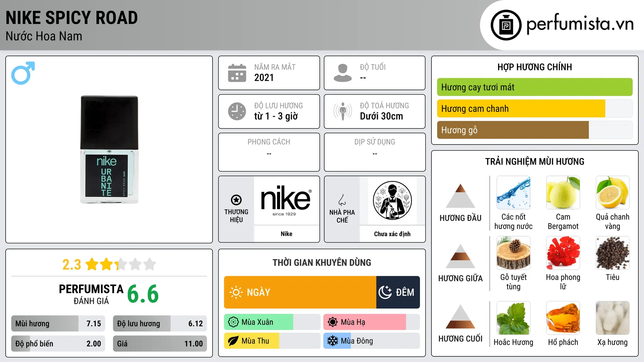Click the từ 1 - 3 giờ longevity value
644x362 pixels.
(x=276, y=116)
